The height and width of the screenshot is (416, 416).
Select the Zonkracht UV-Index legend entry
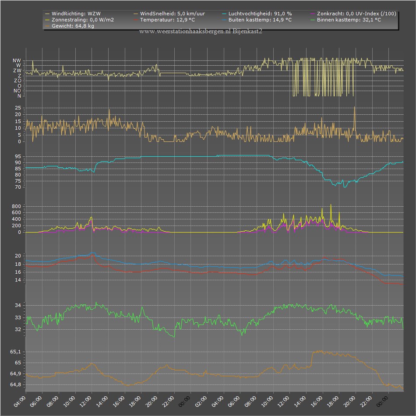tap(353, 14)
